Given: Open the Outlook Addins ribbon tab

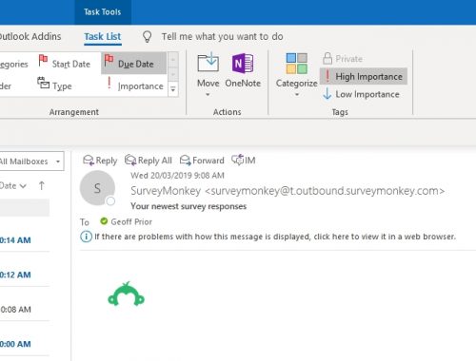Looking at the screenshot, I should [x=30, y=36].
